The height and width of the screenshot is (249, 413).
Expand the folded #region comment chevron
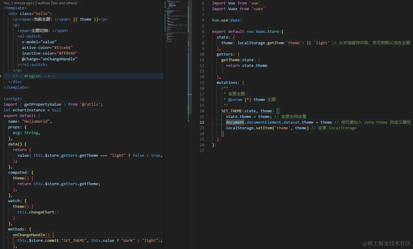pyautogui.click(x=1, y=76)
